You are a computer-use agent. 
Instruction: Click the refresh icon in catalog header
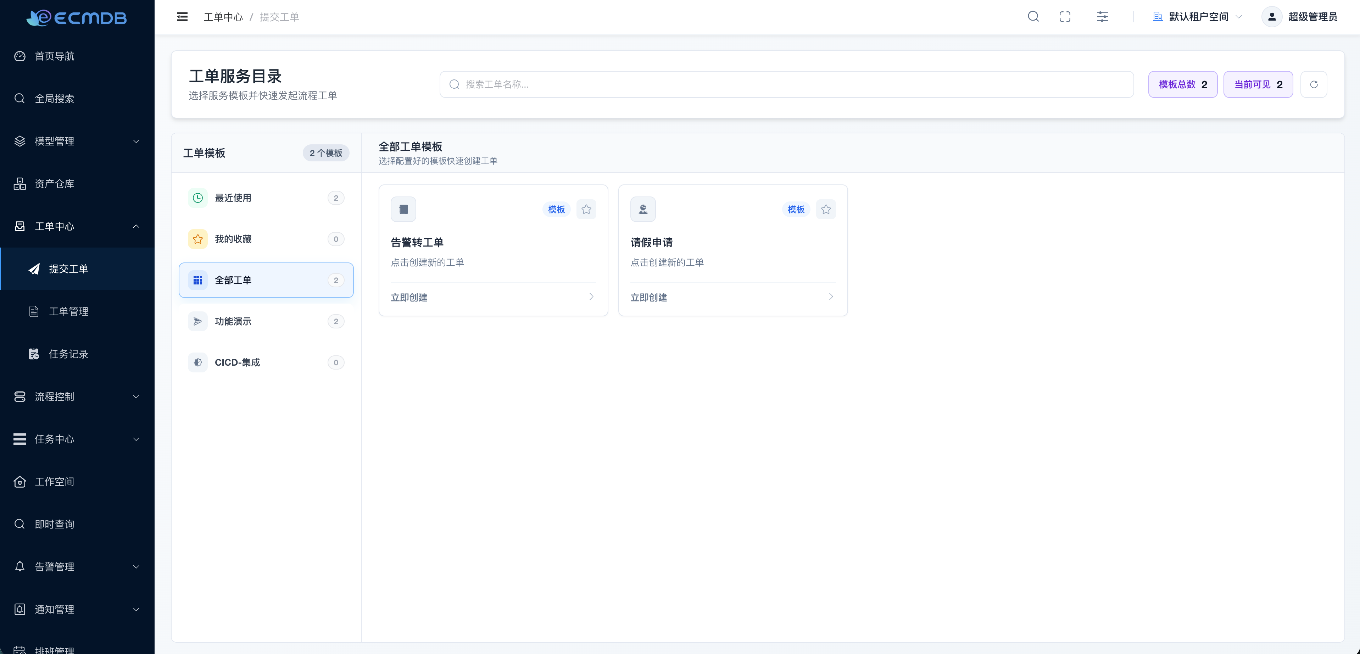click(x=1314, y=84)
